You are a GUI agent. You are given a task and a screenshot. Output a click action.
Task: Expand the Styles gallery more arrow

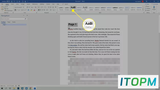[143, 10]
